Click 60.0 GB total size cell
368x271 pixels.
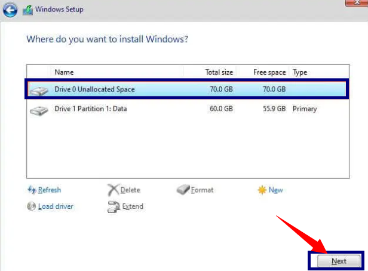point(221,109)
